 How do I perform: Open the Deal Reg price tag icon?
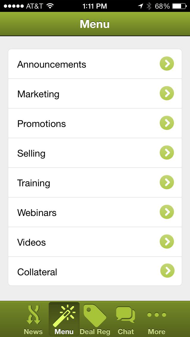(x=95, y=315)
